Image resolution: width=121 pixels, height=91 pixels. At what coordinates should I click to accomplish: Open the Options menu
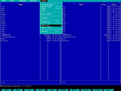(34, 1)
